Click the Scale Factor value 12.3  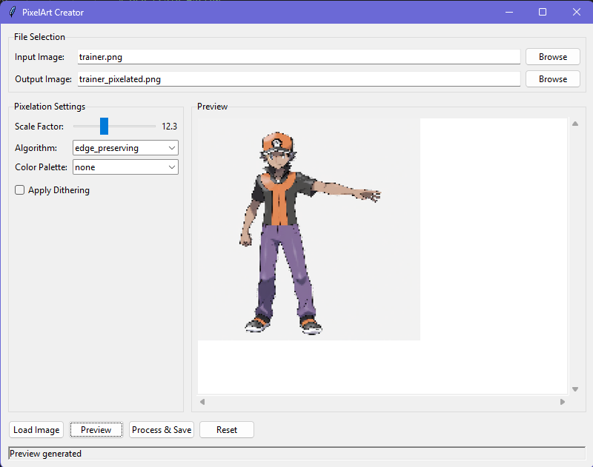(x=170, y=127)
